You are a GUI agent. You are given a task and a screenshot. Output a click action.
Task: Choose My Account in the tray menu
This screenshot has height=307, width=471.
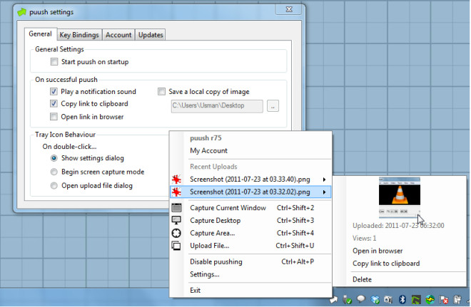tap(209, 150)
